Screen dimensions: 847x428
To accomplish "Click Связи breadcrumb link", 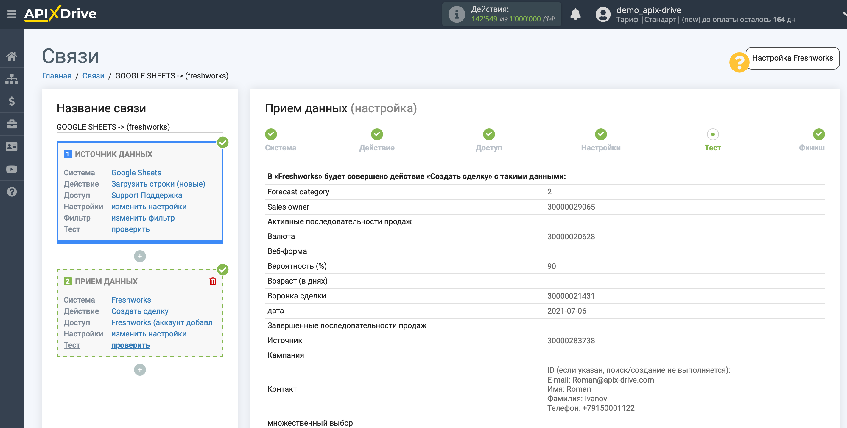I will pos(93,76).
